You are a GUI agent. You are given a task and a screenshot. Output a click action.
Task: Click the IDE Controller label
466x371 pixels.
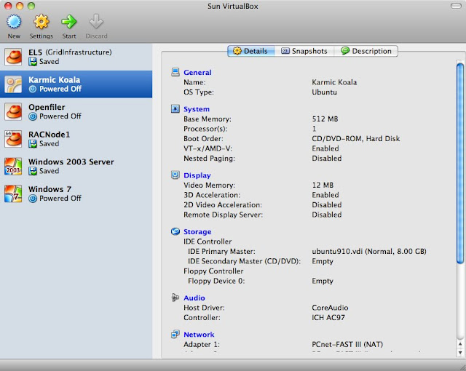click(x=208, y=242)
